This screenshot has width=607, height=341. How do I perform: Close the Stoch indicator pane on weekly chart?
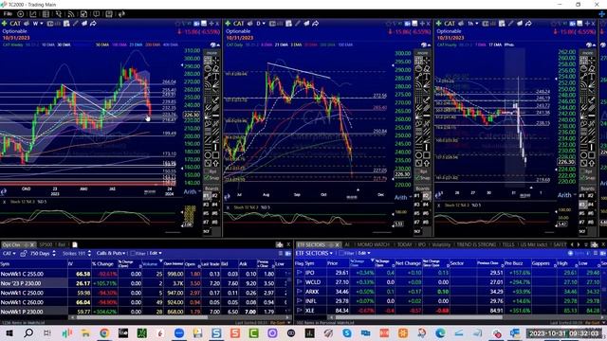tap(4, 202)
